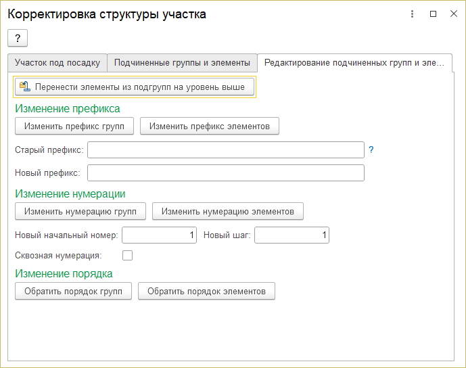Viewport: 466px width, 368px height.
Task: Enable the Сквозная нумерация checkbox
Action: coord(127,256)
